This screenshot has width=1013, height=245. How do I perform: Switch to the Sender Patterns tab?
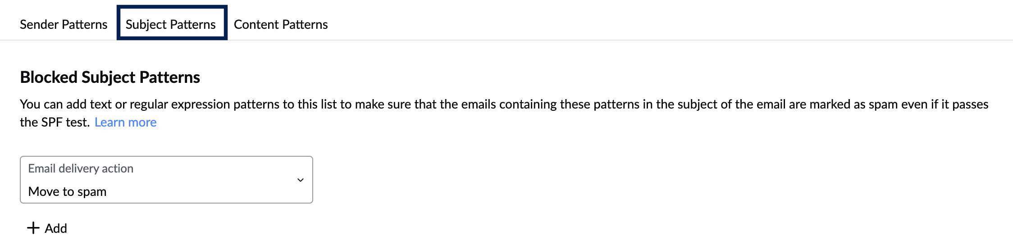(64, 24)
